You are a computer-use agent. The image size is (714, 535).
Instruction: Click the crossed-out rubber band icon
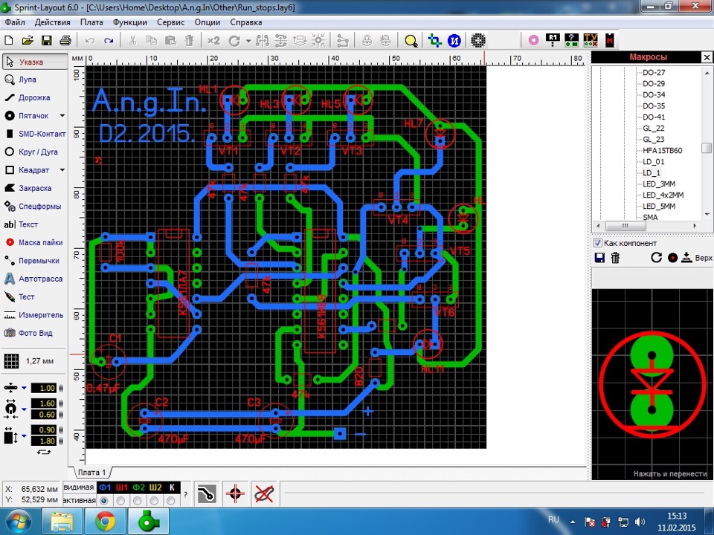coord(264,493)
